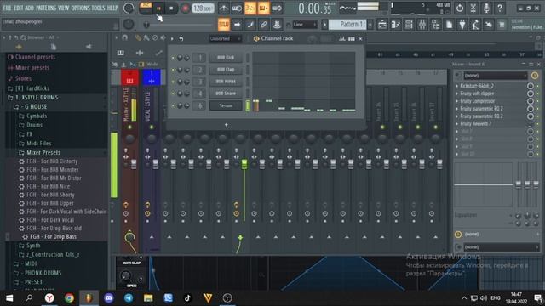The width and height of the screenshot is (545, 306).
Task: Add a channel with plus button in channel rack
Action: click(x=227, y=125)
